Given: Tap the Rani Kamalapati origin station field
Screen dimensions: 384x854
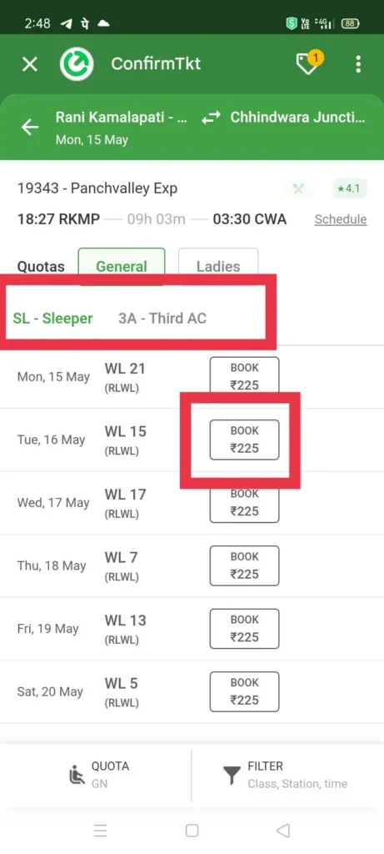Looking at the screenshot, I should (122, 118).
